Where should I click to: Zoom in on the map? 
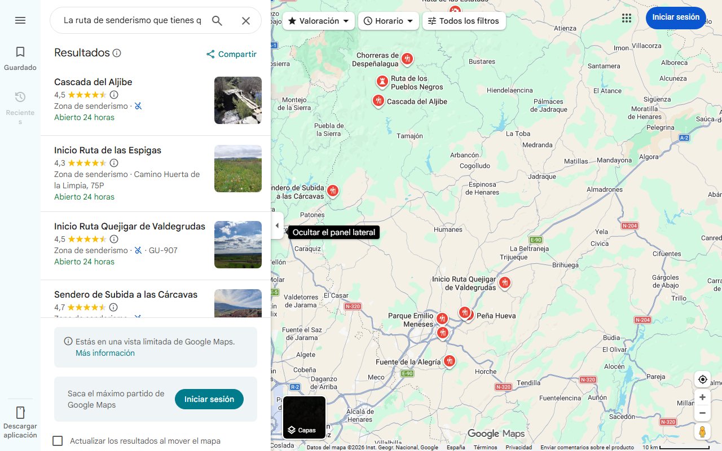click(x=702, y=397)
